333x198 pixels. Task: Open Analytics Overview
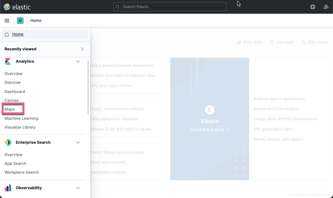point(13,74)
